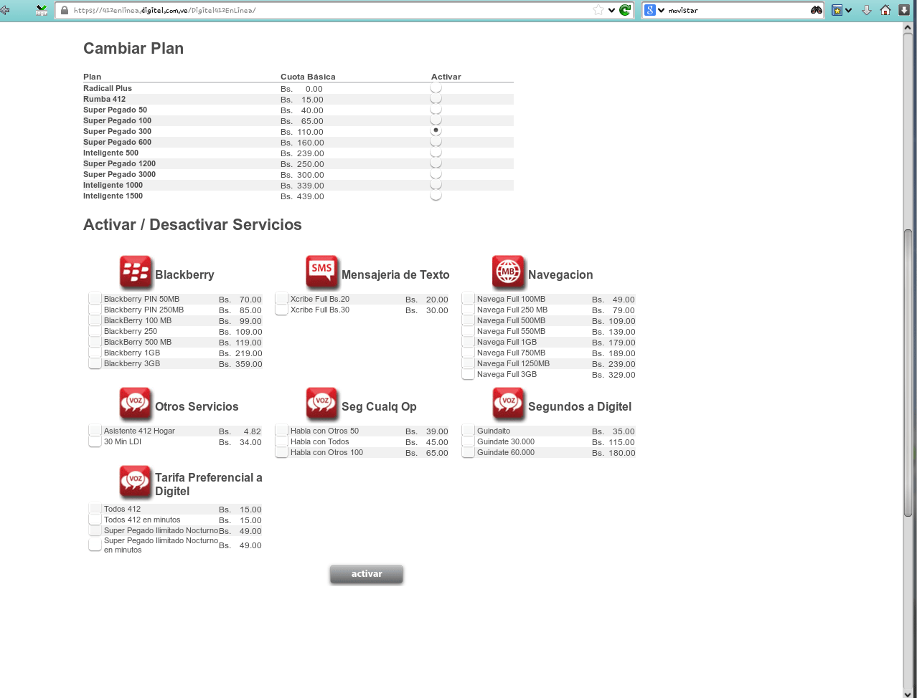This screenshot has width=917, height=698.
Task: Click the scrollbar down arrow
Action: click(908, 693)
